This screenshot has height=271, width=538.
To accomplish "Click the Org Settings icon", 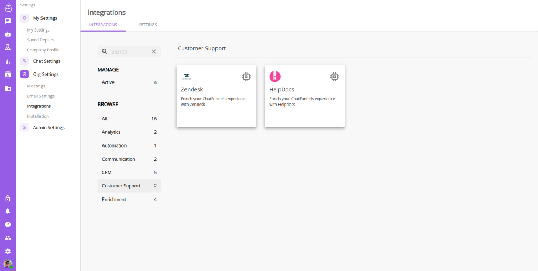I will pos(24,74).
